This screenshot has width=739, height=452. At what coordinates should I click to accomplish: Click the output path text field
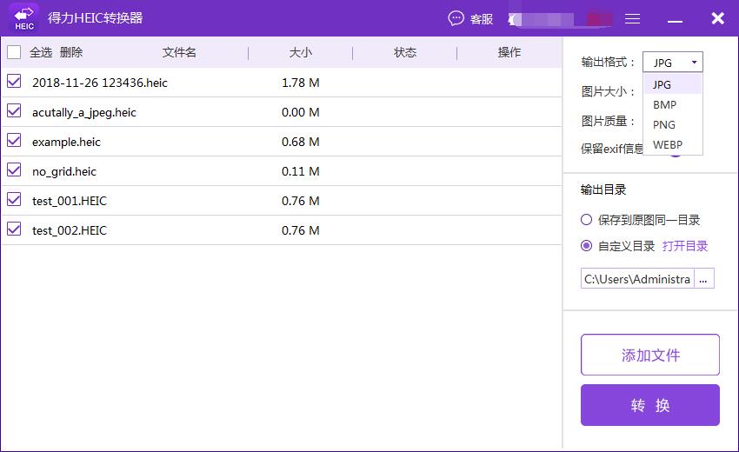click(x=637, y=279)
